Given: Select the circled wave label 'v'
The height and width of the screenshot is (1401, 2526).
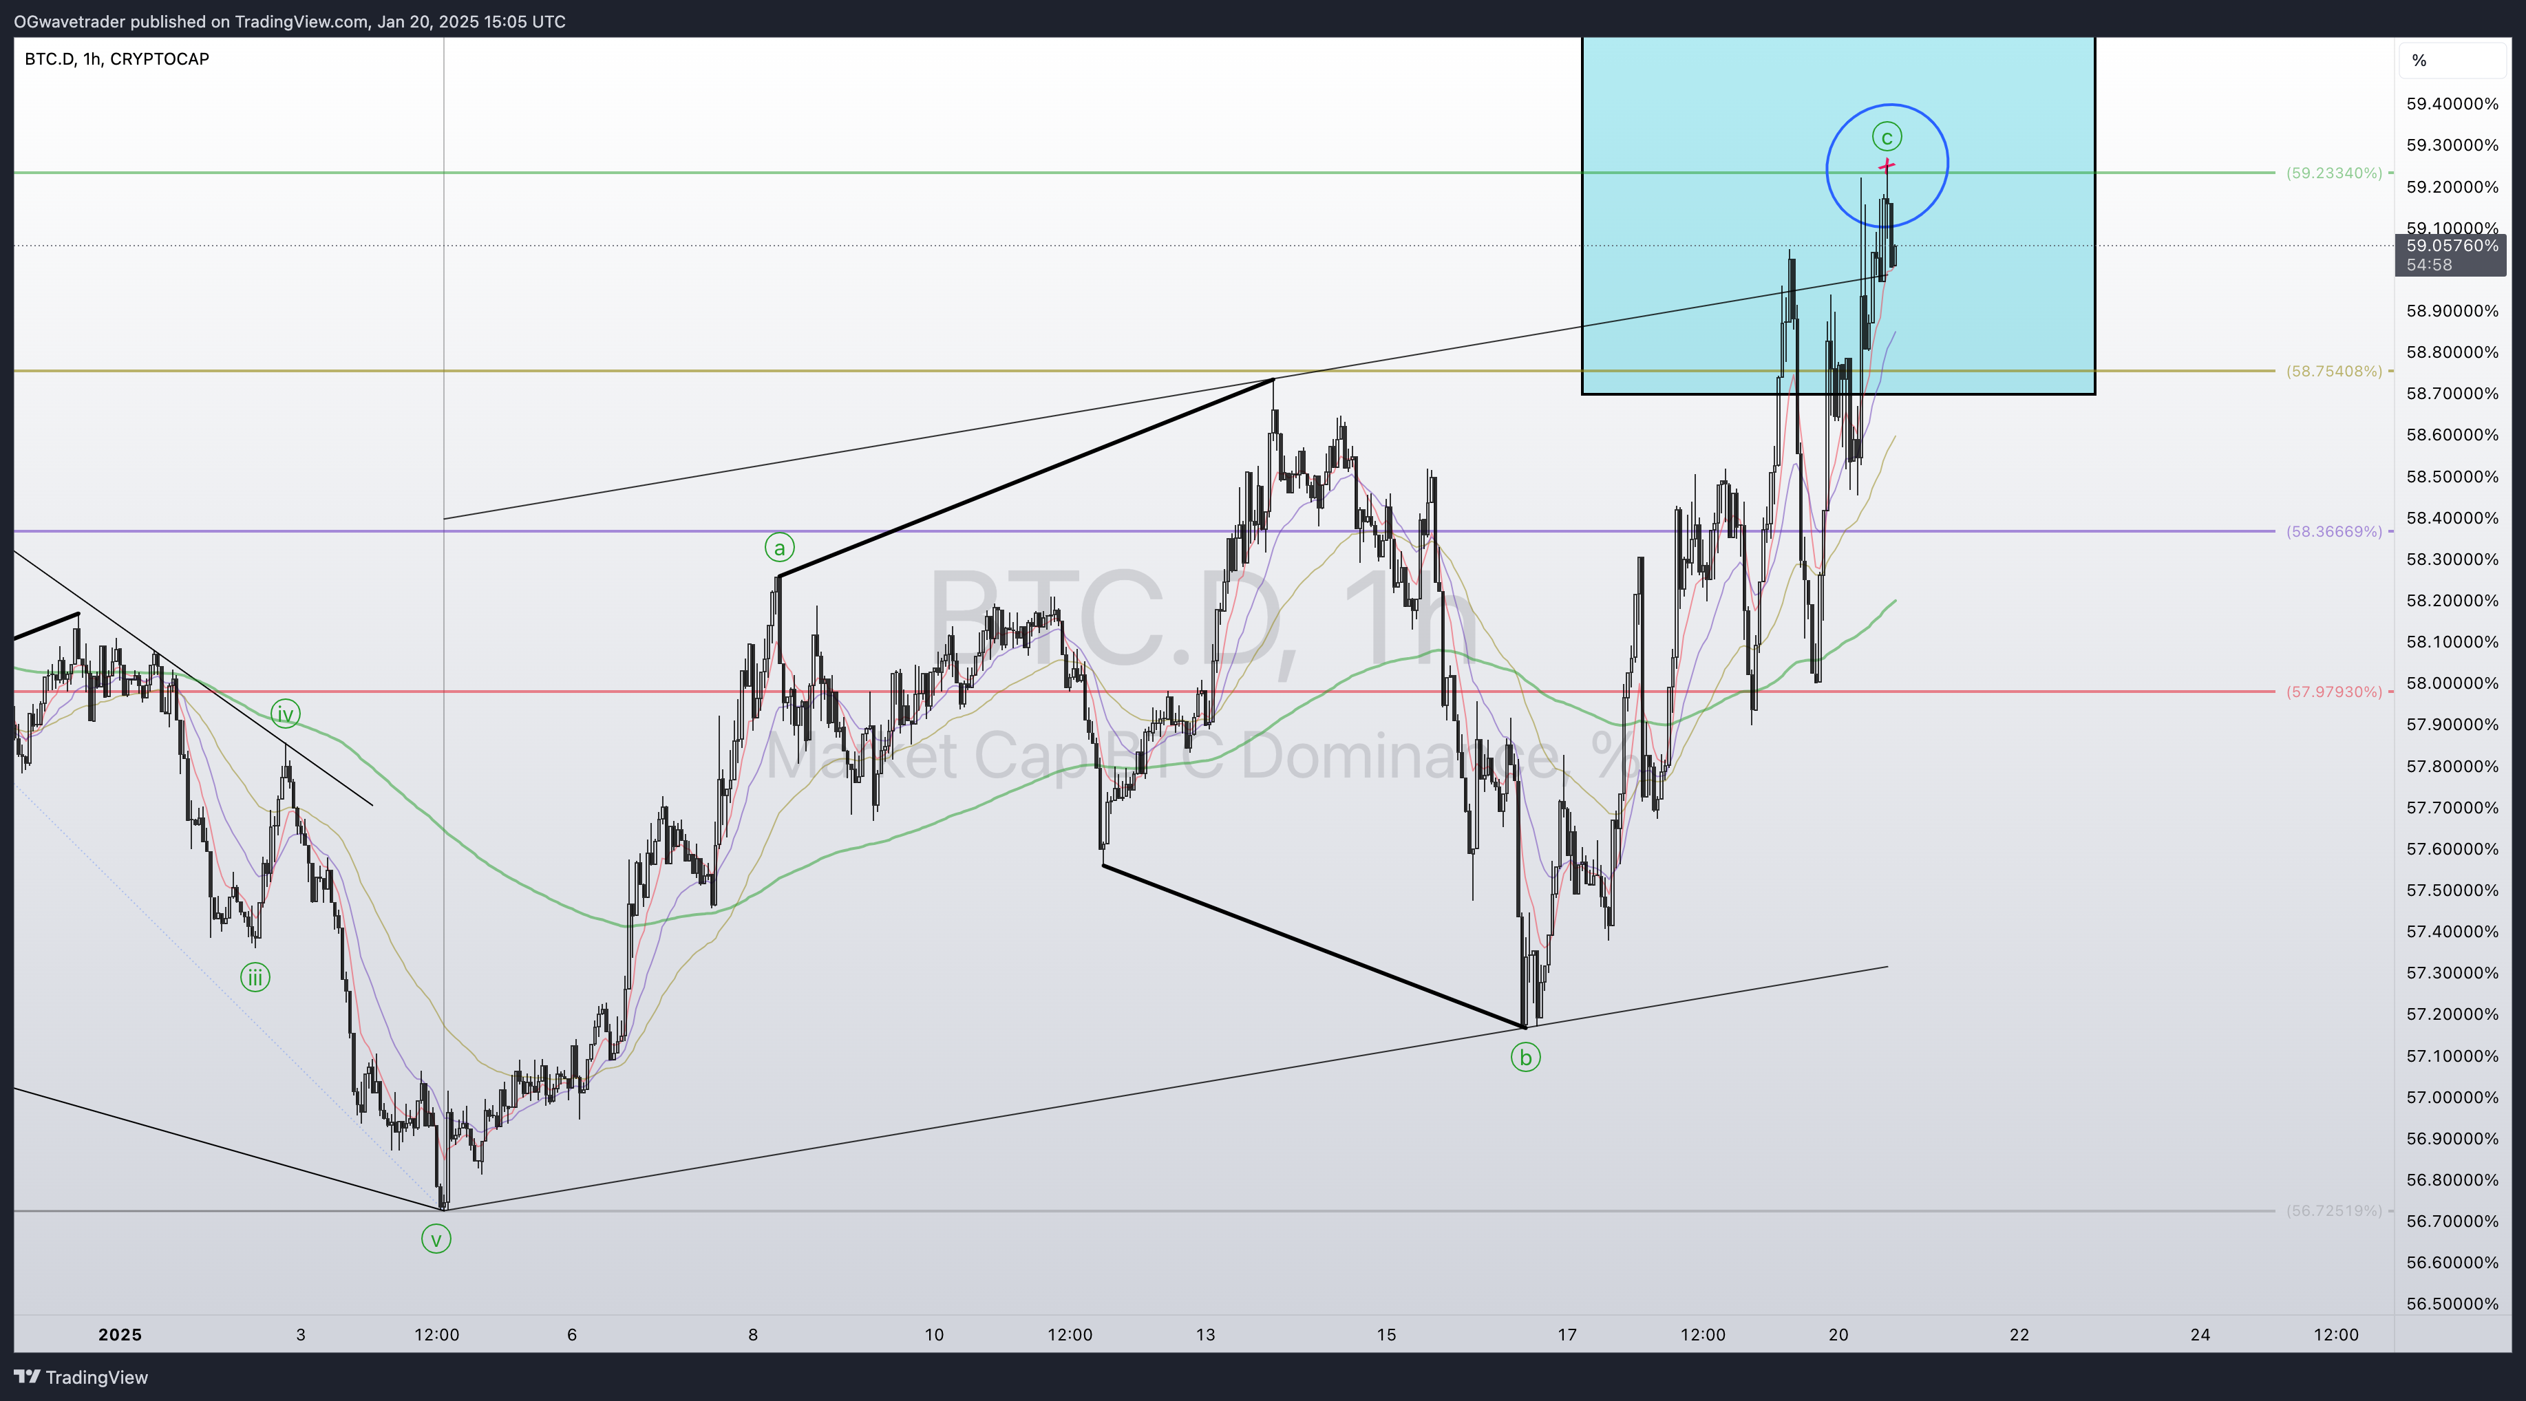Looking at the screenshot, I should [436, 1239].
